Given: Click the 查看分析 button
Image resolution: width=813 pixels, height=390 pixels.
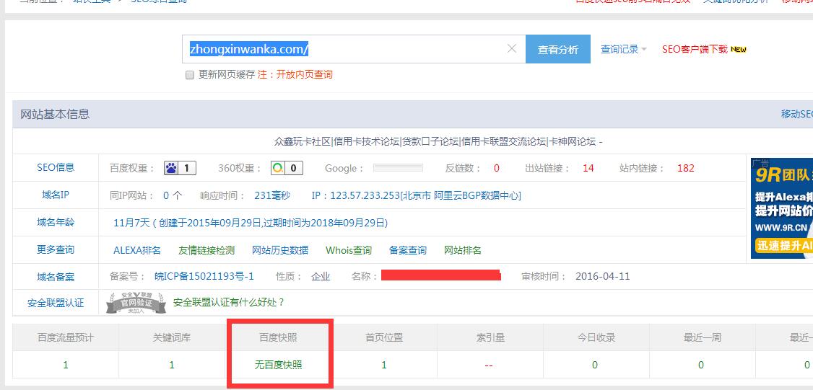Looking at the screenshot, I should (558, 49).
